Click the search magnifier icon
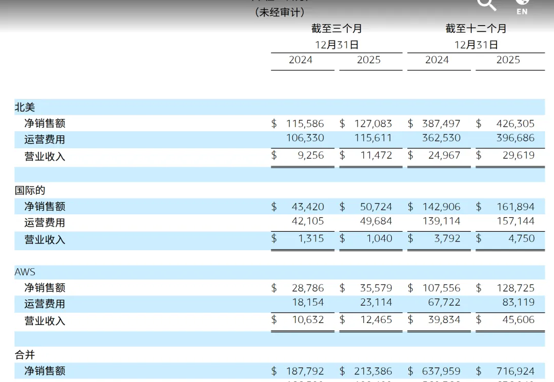 point(486,4)
